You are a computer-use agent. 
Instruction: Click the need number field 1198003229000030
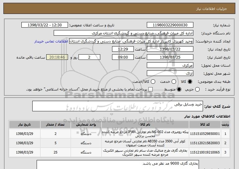point(170,25)
